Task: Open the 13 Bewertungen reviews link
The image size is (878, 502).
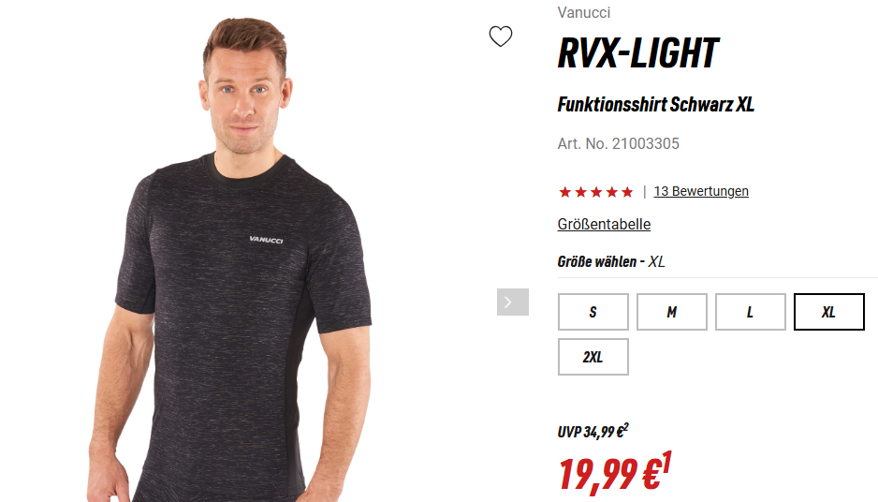Action: pos(701,191)
